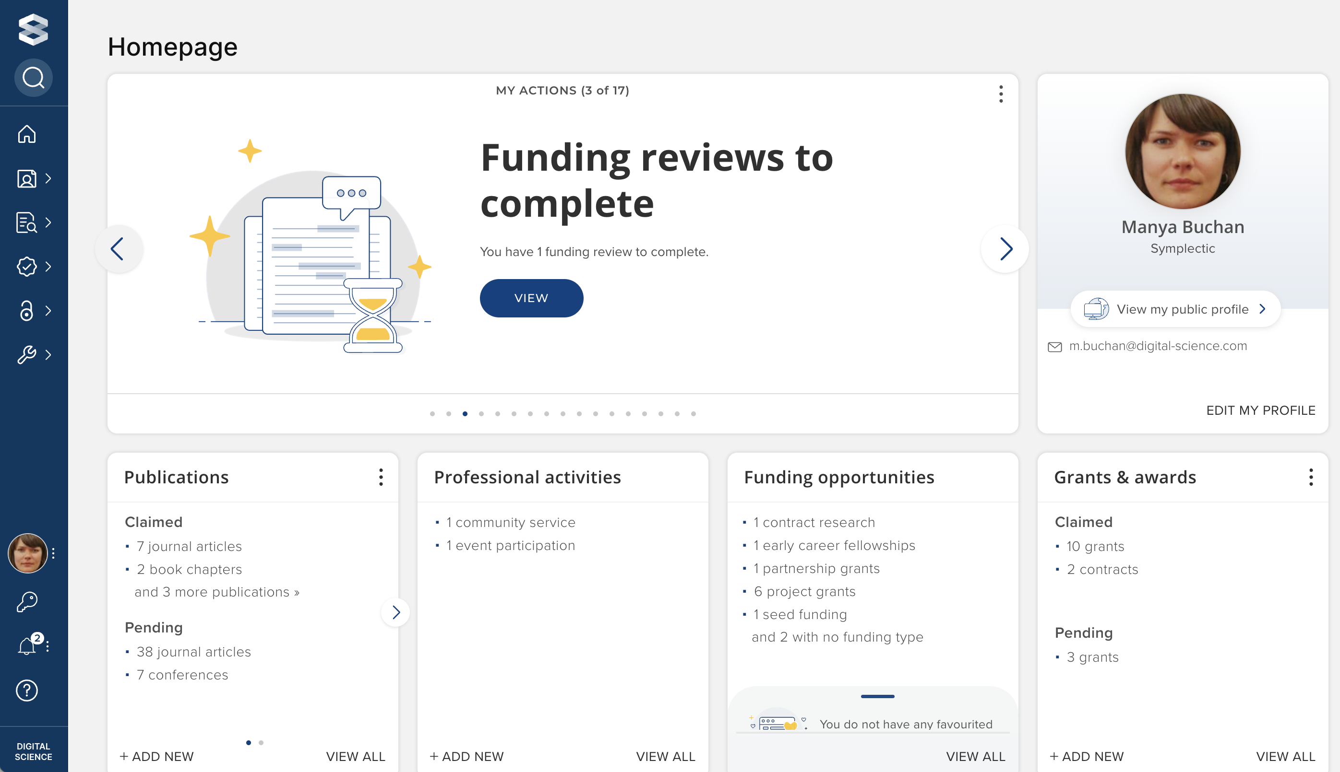This screenshot has width=1340, height=772.
Task: Open the profile contact-card sidebar icon
Action: (x=26, y=179)
